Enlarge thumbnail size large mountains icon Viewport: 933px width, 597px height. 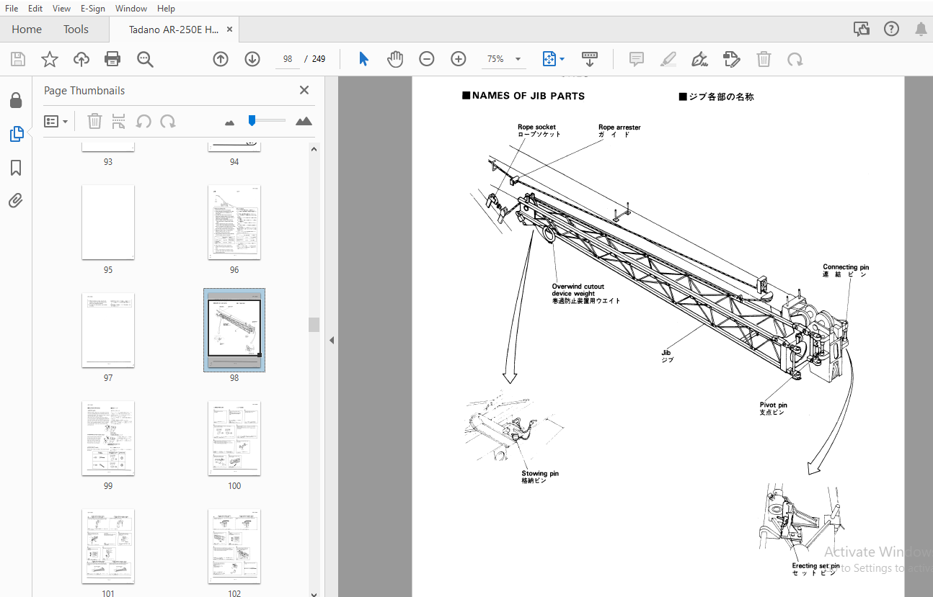[x=304, y=121]
